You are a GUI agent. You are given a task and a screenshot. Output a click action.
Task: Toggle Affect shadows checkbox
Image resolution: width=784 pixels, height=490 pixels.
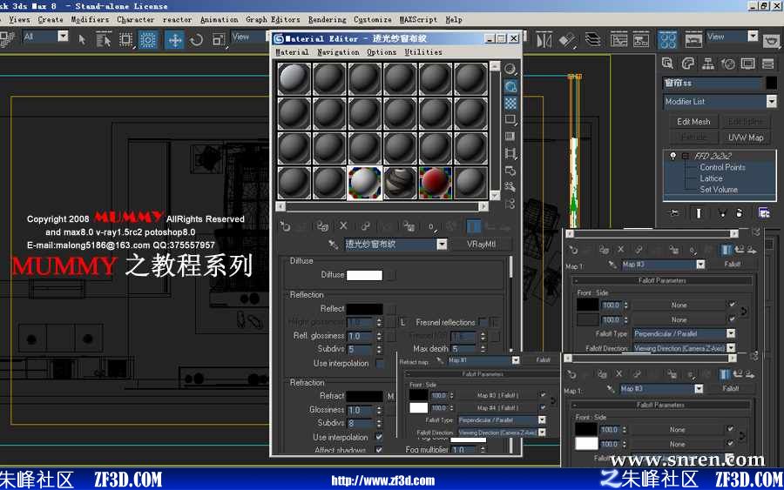pyautogui.click(x=379, y=450)
